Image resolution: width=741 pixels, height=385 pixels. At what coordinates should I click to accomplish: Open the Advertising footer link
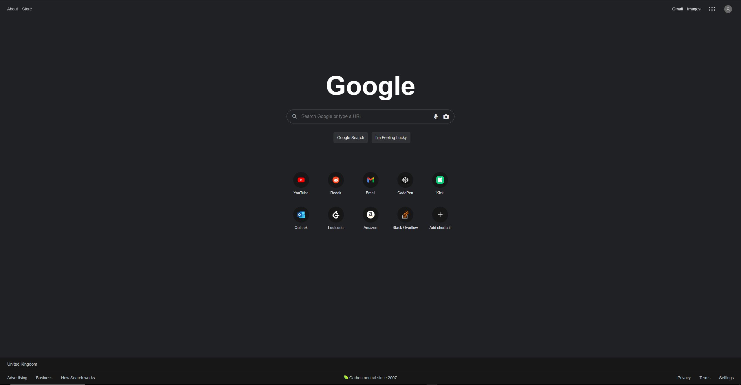point(17,378)
